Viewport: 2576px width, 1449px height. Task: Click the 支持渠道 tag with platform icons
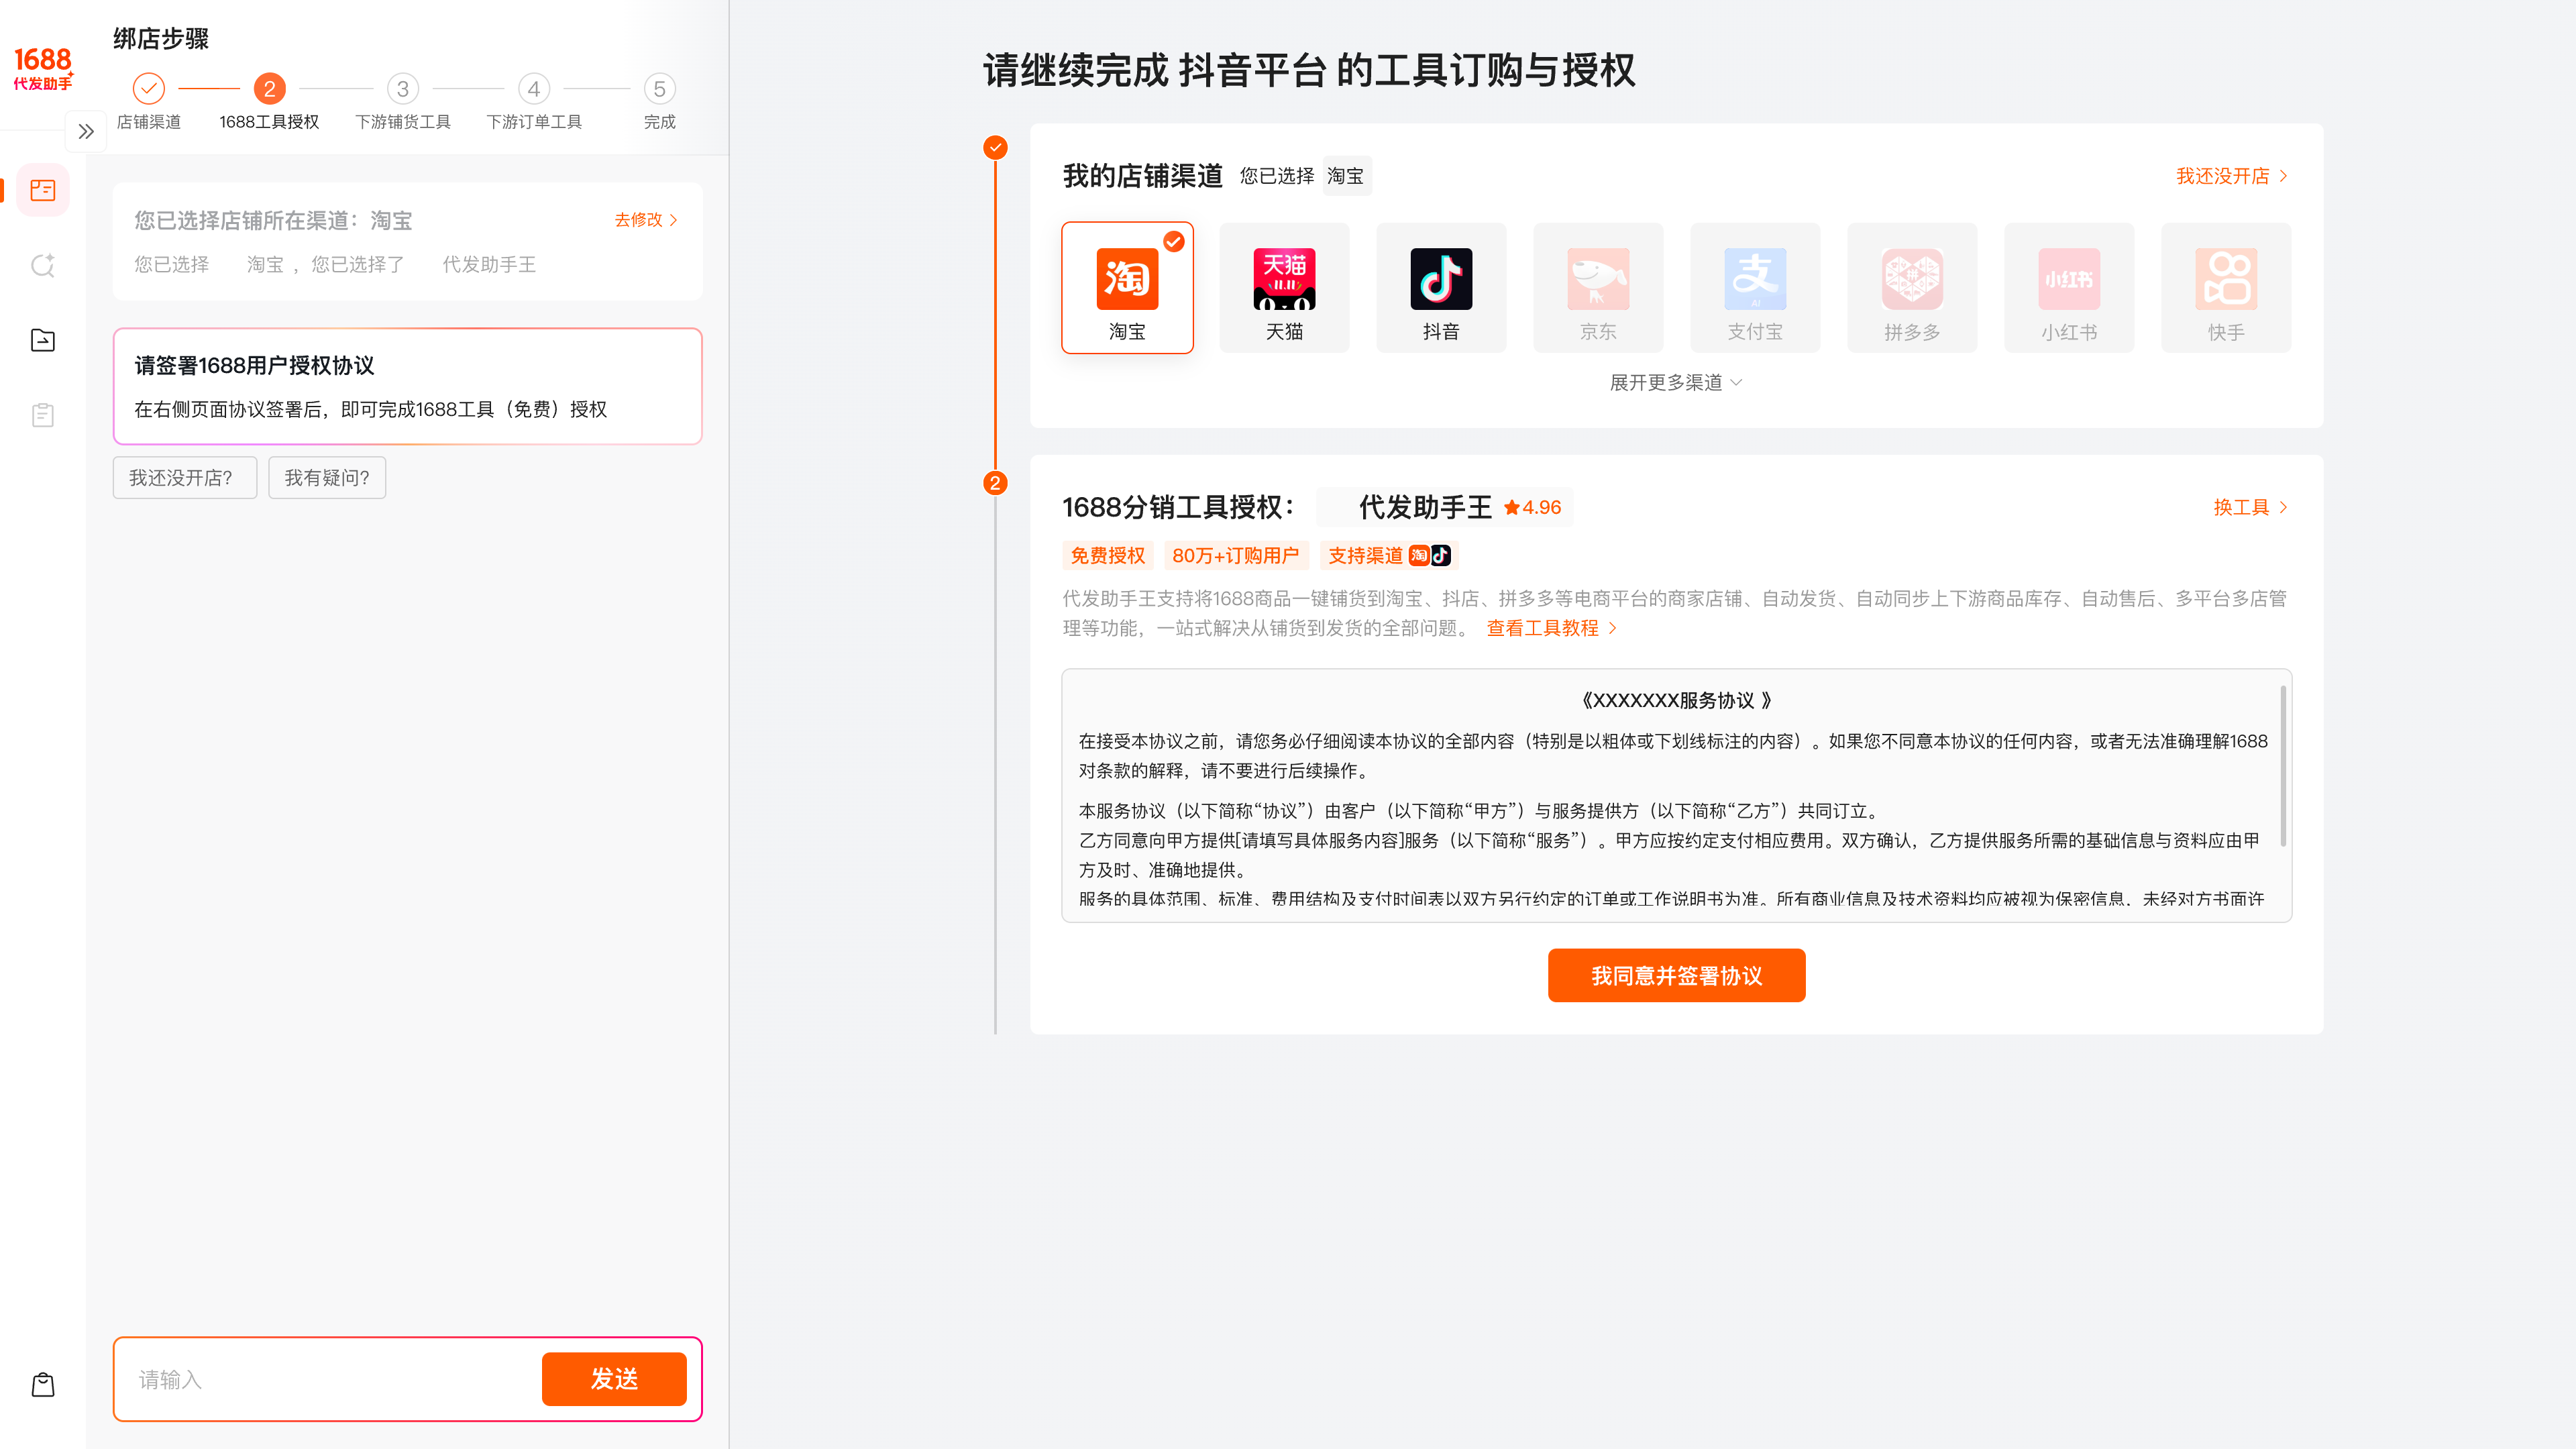pos(1389,555)
